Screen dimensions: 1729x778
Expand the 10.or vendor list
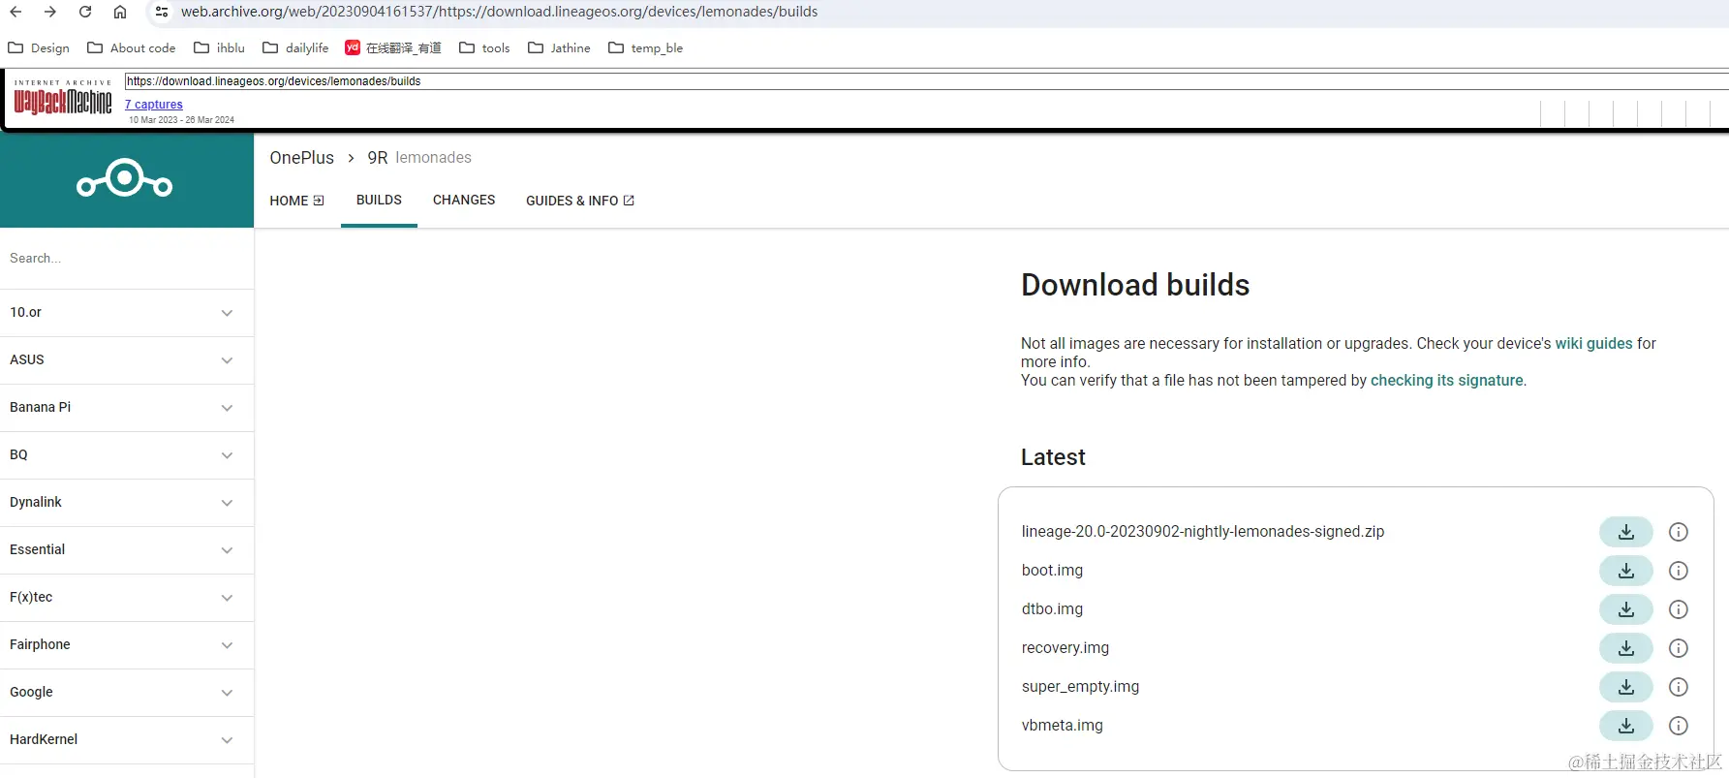(127, 313)
